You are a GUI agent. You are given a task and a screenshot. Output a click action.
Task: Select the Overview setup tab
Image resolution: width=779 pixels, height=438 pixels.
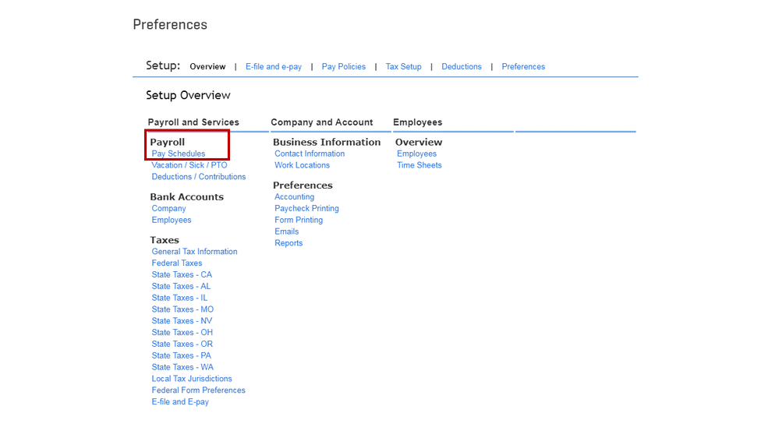click(207, 67)
